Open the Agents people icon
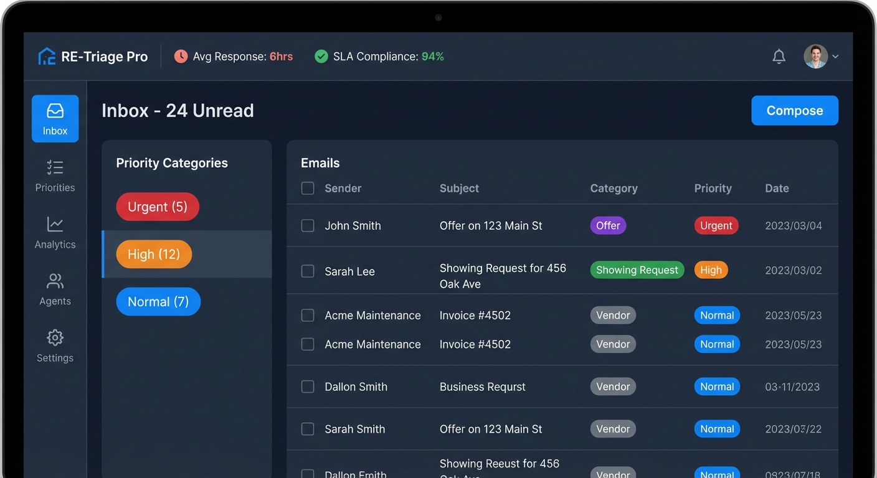 (55, 281)
